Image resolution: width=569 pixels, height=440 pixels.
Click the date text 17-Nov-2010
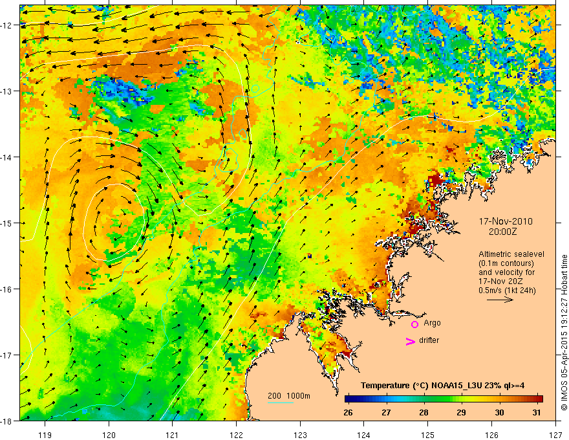pyautogui.click(x=506, y=221)
